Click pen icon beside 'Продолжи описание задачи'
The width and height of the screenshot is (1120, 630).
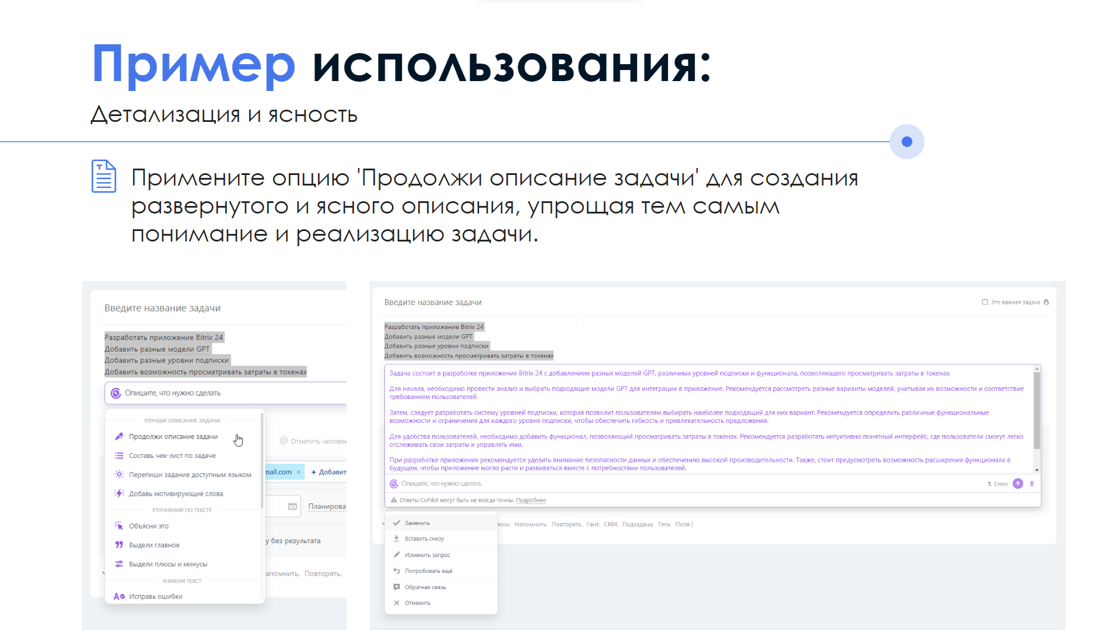[x=119, y=436]
